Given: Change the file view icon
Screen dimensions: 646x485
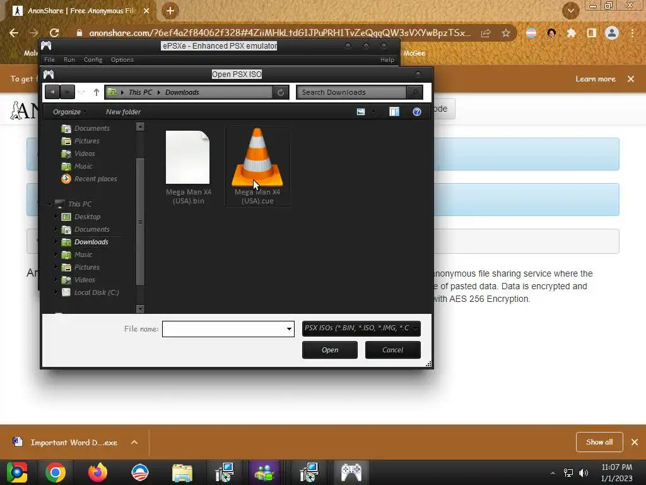Looking at the screenshot, I should pos(360,112).
